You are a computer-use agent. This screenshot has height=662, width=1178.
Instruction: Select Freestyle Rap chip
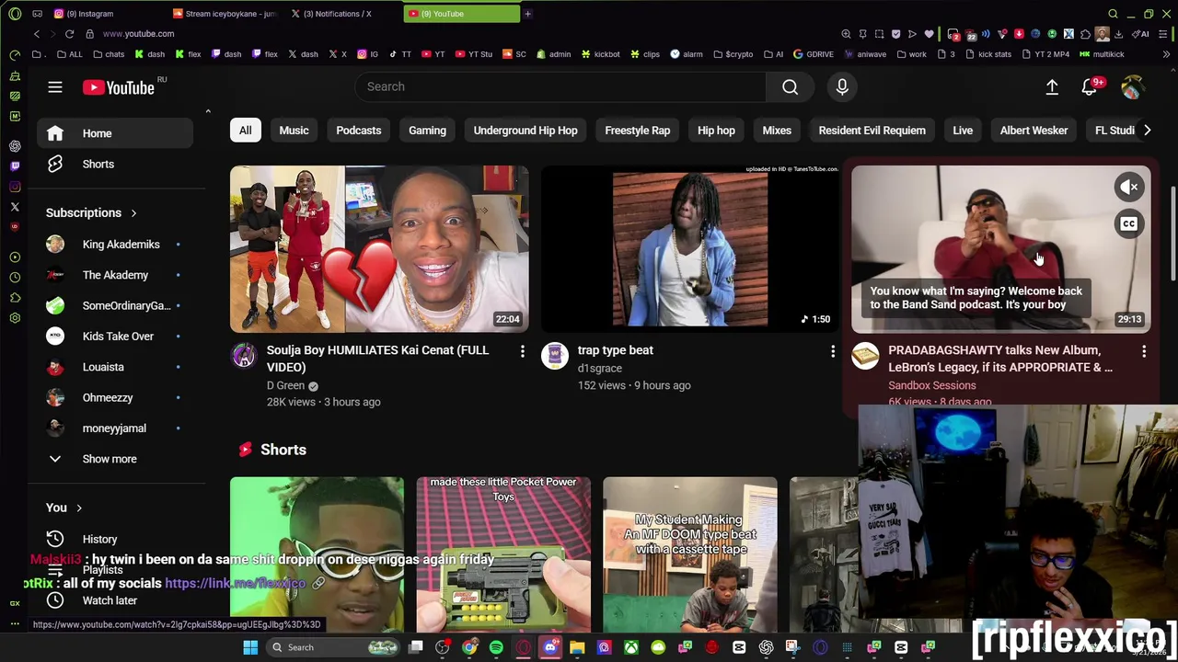coord(637,131)
